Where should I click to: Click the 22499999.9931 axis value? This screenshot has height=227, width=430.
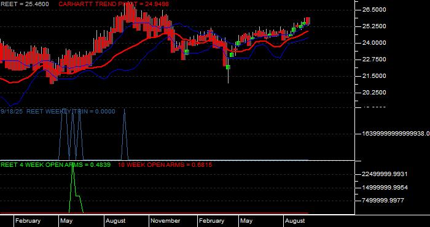click(385, 174)
